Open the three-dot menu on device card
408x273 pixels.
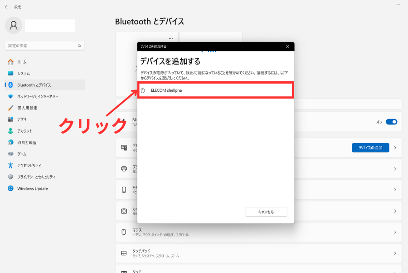coord(171,38)
